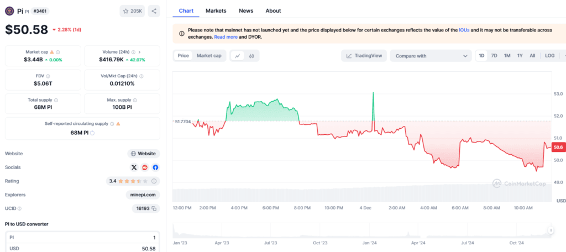The image size is (566, 252).
Task: Open Vol/Mkt Cap (24h) info icon
Action: coord(141,76)
